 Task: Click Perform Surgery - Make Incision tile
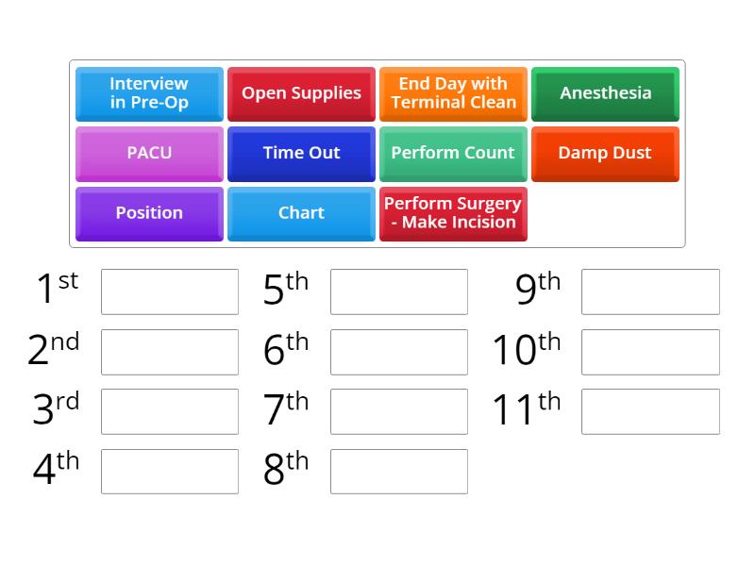tap(453, 213)
